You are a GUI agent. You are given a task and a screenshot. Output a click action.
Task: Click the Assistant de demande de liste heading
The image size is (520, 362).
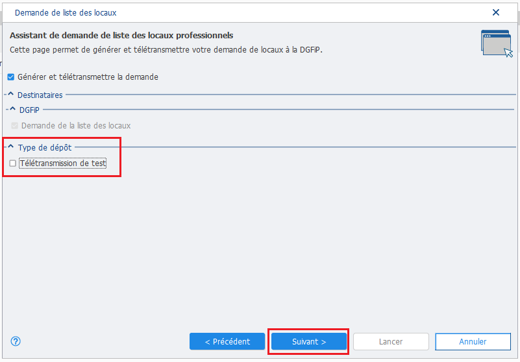(121, 36)
